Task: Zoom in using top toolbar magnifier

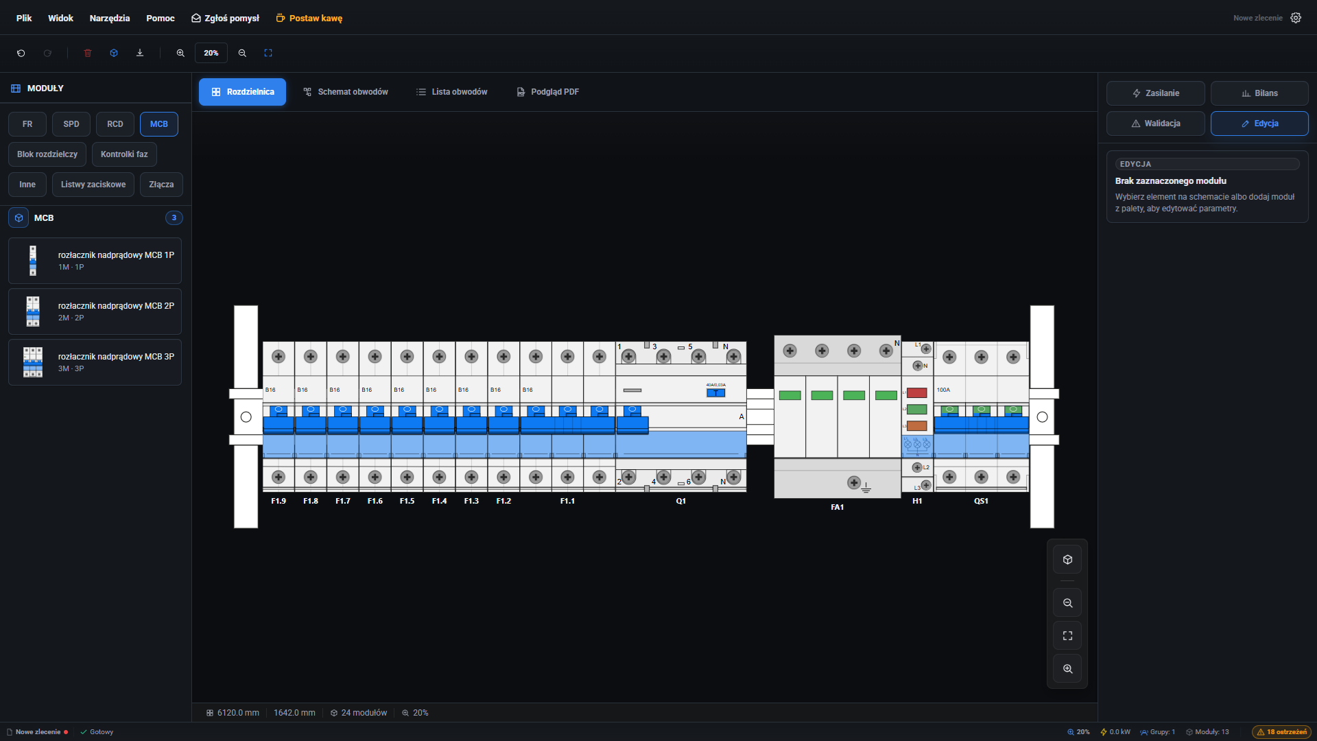Action: tap(180, 53)
